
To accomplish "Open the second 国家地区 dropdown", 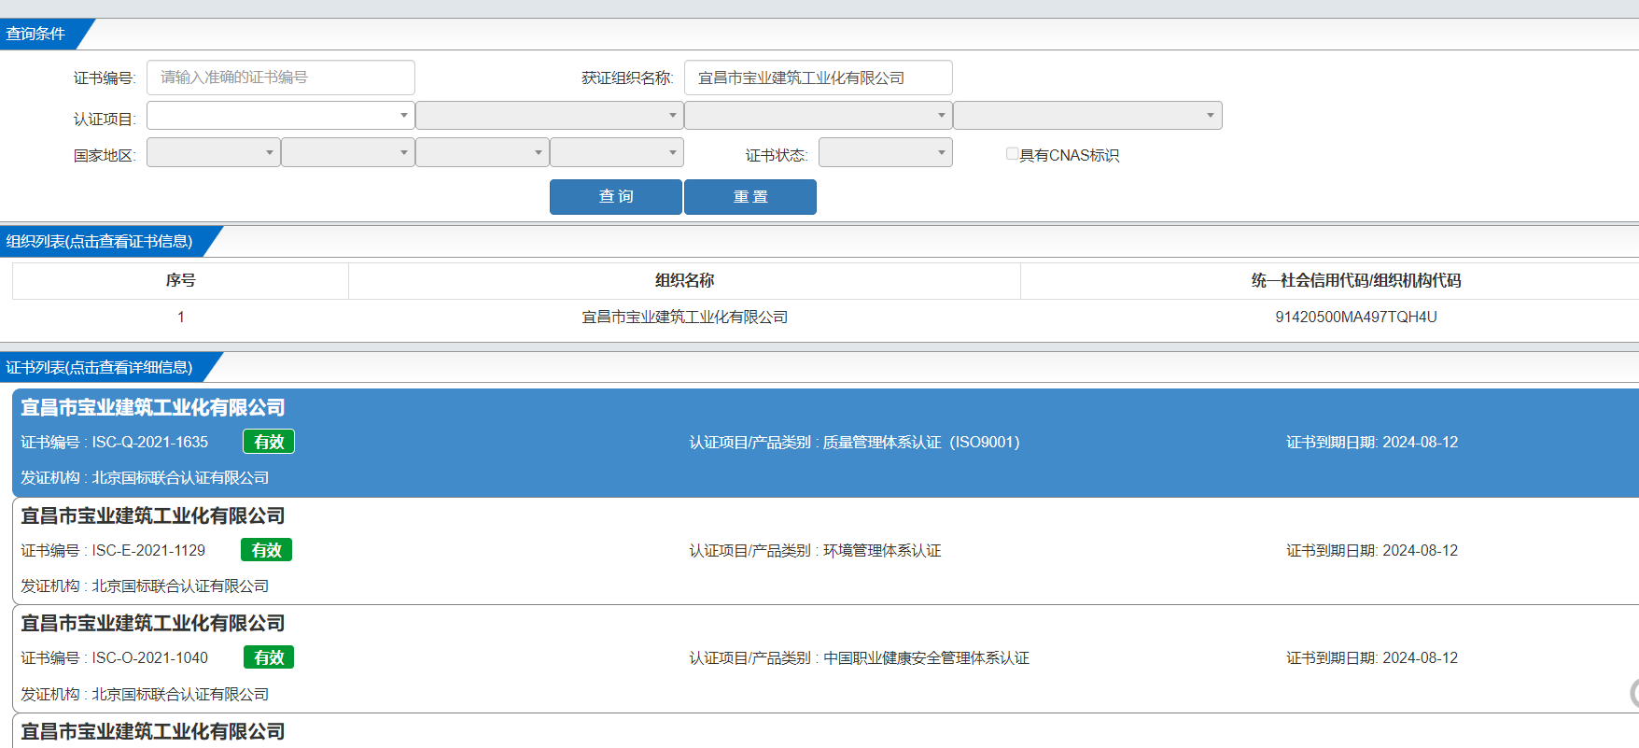I will (348, 152).
